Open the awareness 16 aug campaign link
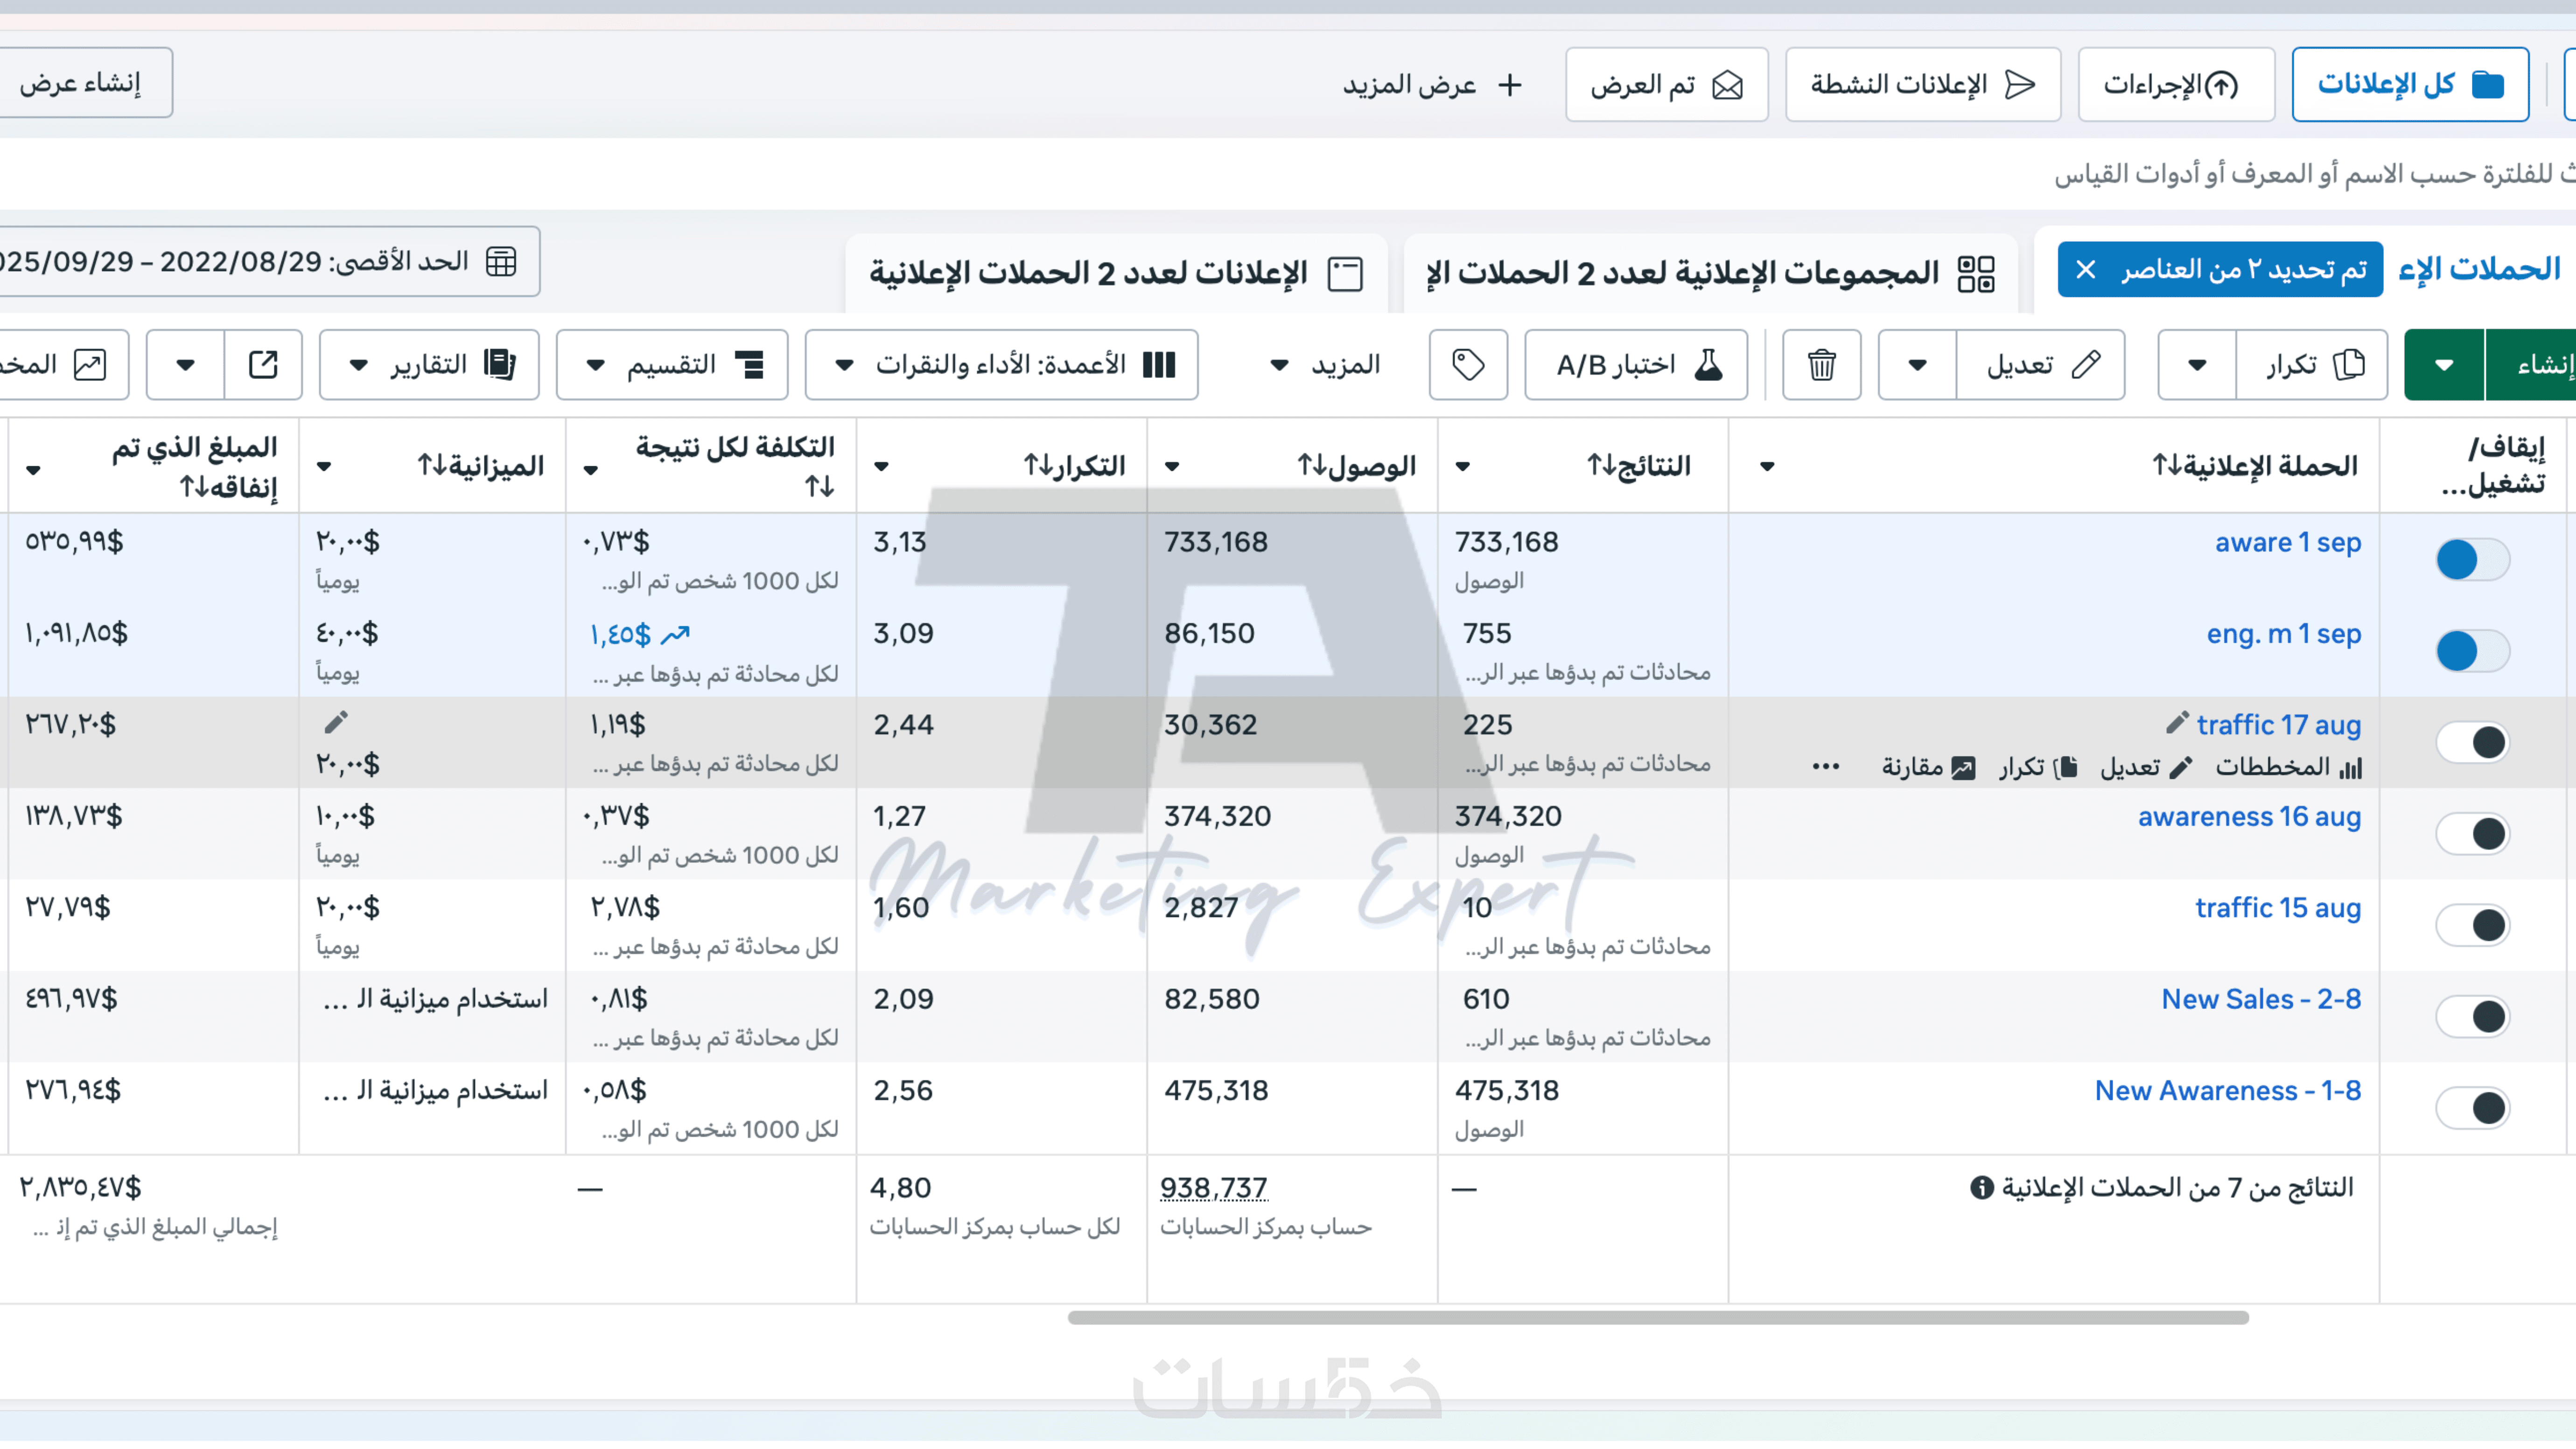This screenshot has height=1449, width=2576. (x=2249, y=817)
